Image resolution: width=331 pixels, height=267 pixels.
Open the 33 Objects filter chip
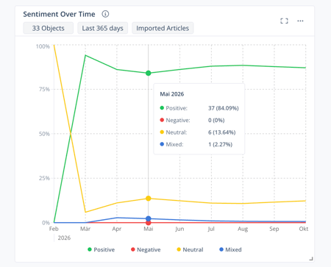[49, 28]
